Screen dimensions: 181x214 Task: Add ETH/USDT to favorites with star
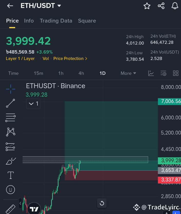147,6
